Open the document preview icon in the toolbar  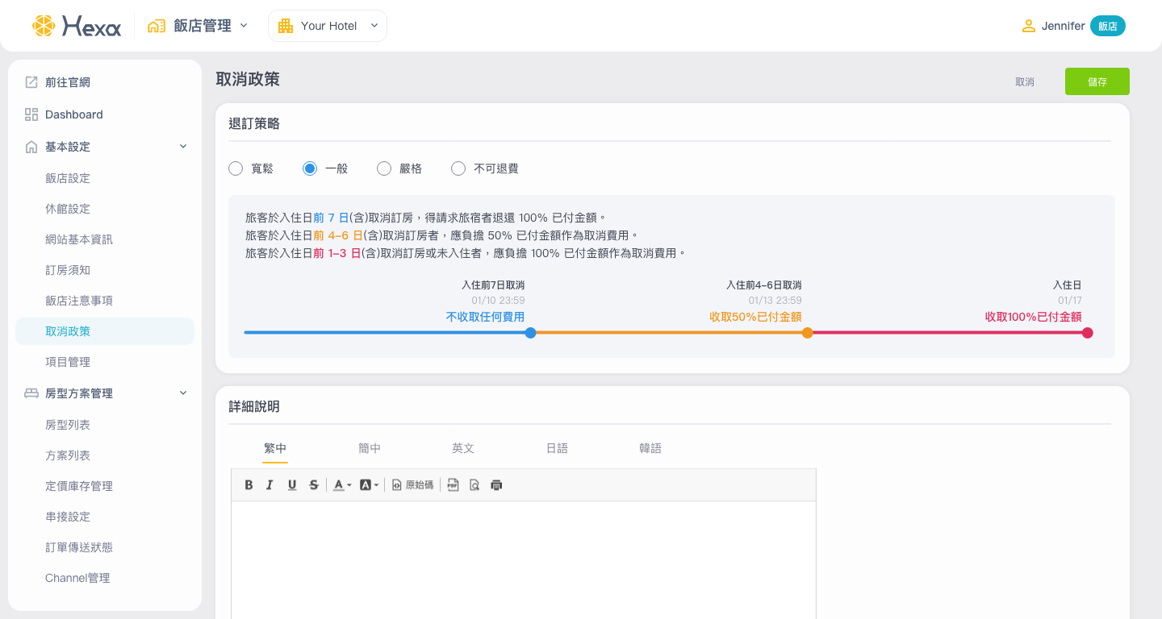pos(474,485)
